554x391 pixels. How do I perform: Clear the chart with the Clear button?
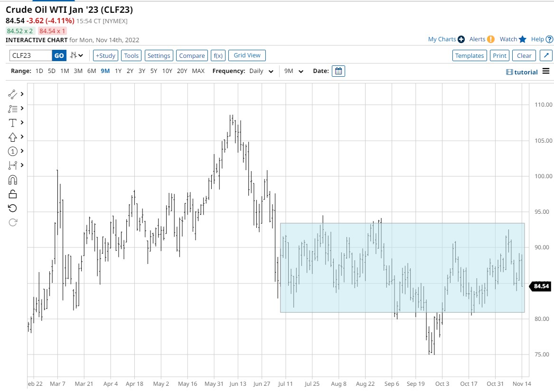pos(524,55)
